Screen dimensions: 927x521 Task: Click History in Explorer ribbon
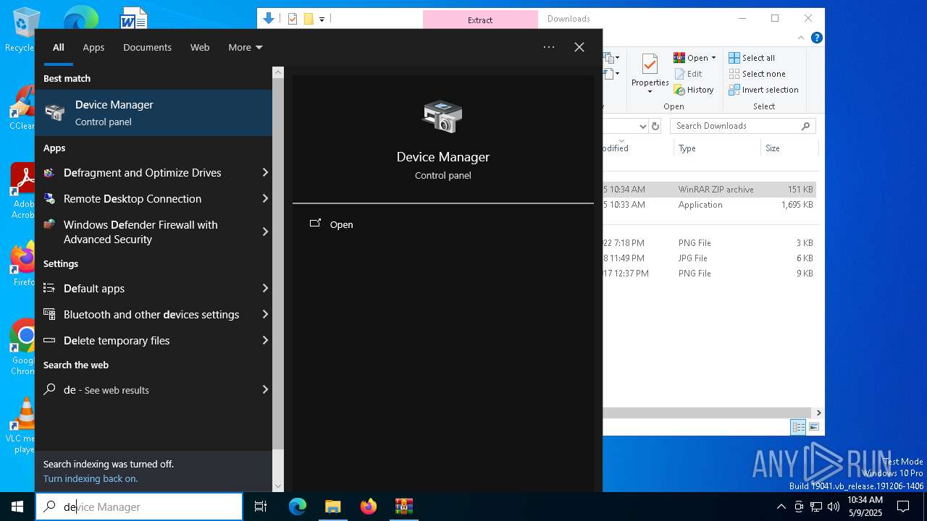(x=694, y=90)
